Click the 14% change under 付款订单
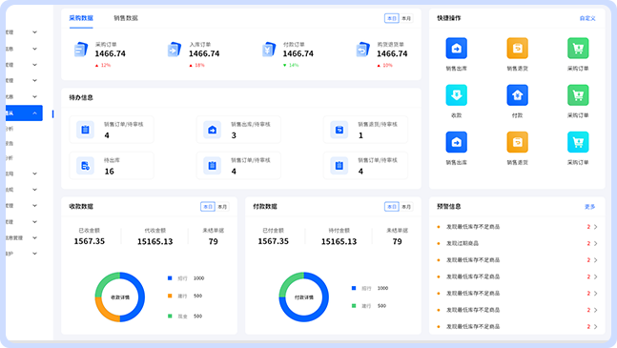Screen dimensions: 617x348 click(294, 65)
